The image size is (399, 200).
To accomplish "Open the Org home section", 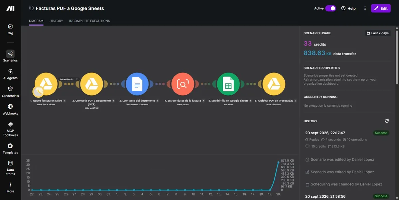I will [10, 29].
